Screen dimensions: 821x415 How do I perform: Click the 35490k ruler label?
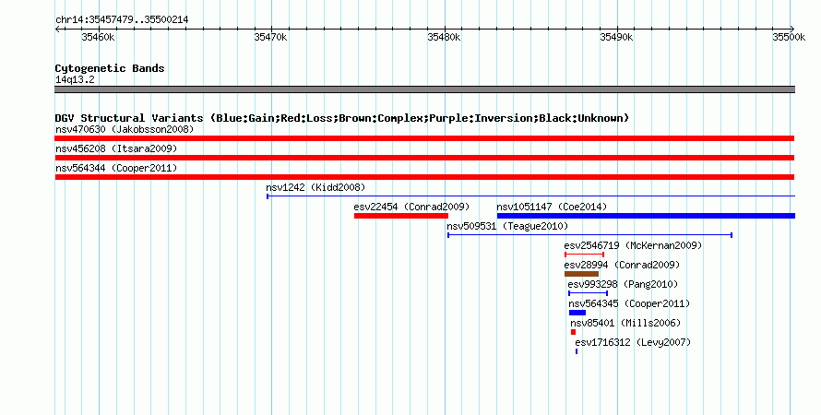(616, 37)
